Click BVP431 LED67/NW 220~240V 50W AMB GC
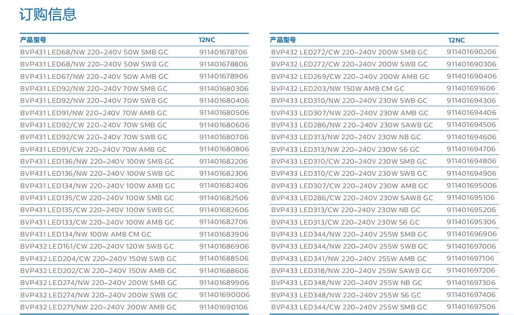 (x=94, y=76)
